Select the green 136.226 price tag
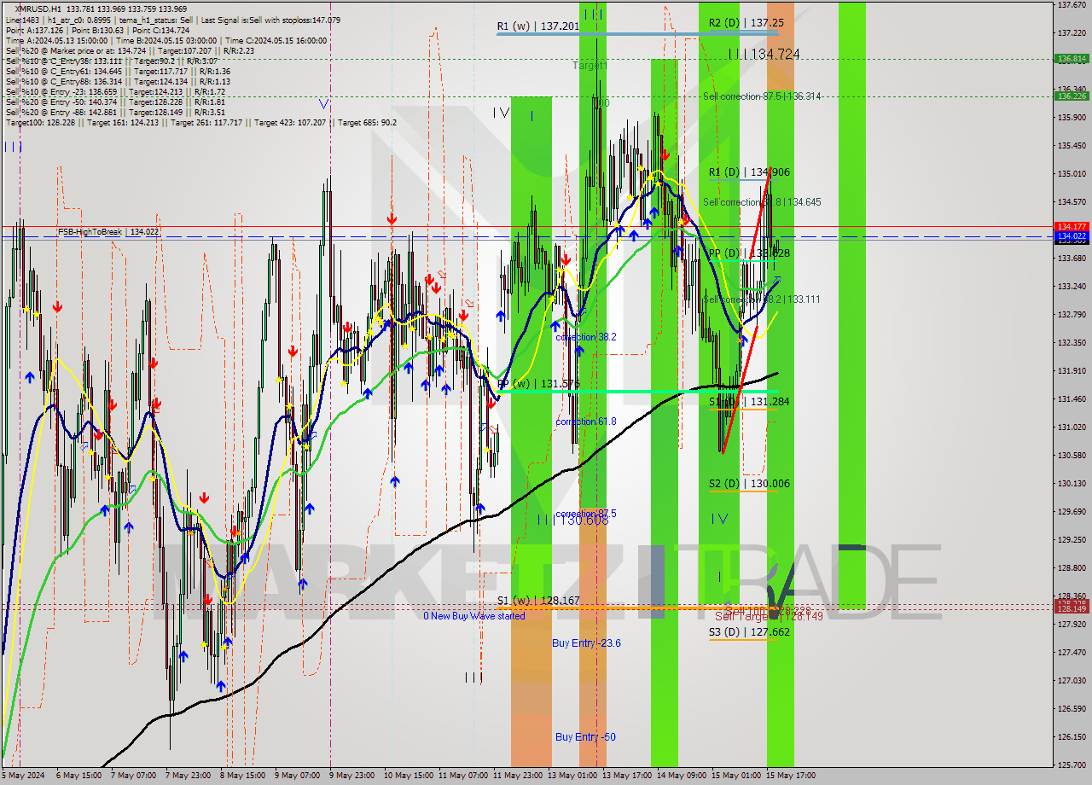 1072,96
